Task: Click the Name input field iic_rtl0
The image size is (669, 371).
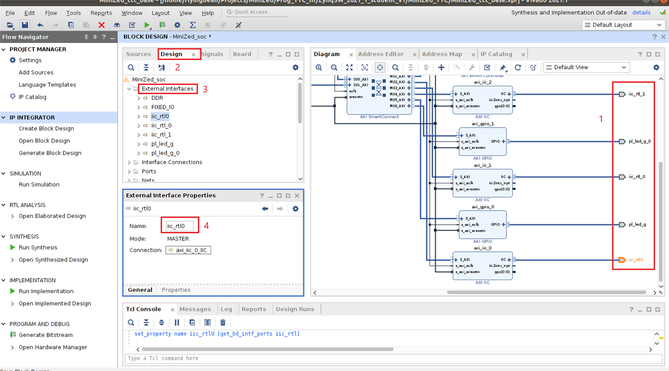Action: [180, 226]
